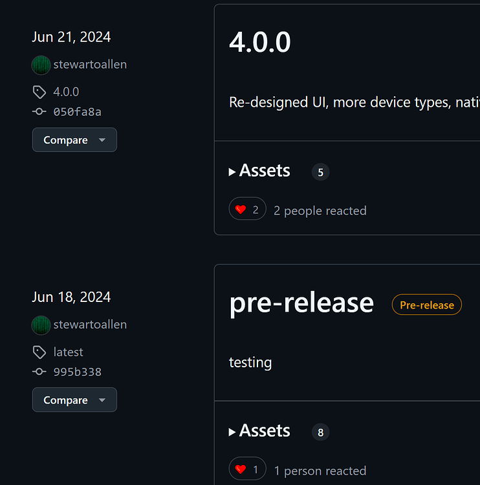Open commit 995b338
The width and height of the screenshot is (480, 485).
click(x=77, y=372)
